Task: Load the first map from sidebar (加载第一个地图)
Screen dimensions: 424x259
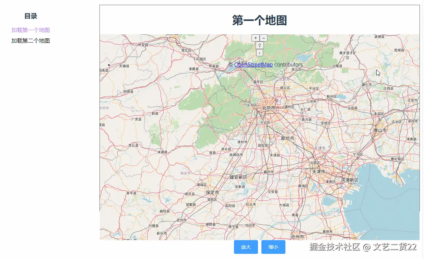Action: [31, 30]
